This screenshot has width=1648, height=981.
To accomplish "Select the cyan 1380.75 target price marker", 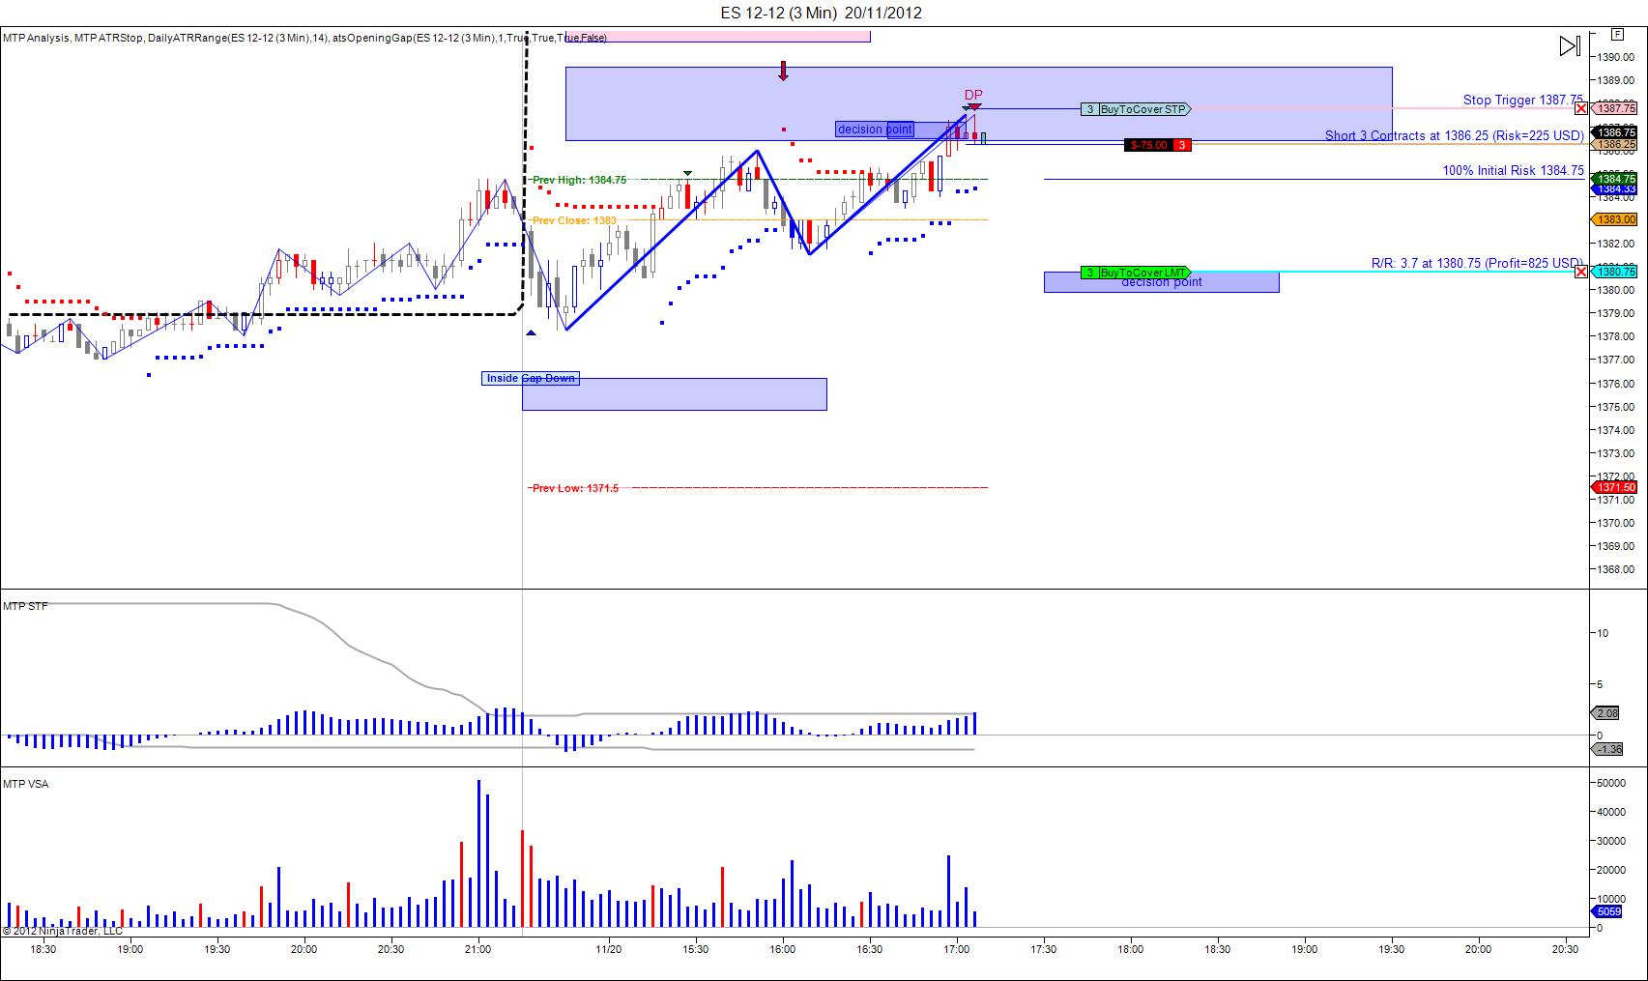I will (x=1615, y=272).
